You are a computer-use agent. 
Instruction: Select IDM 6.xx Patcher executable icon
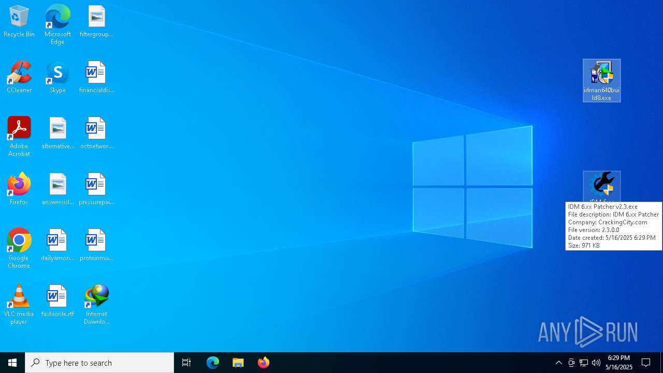coord(601,187)
